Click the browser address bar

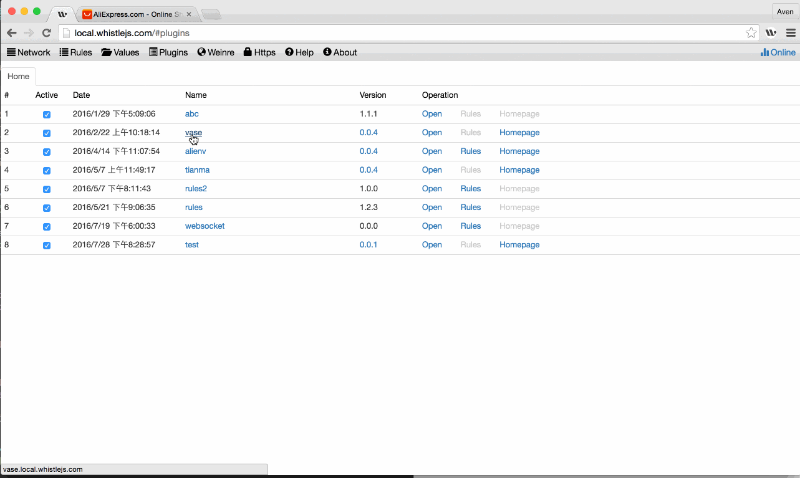coord(249,32)
